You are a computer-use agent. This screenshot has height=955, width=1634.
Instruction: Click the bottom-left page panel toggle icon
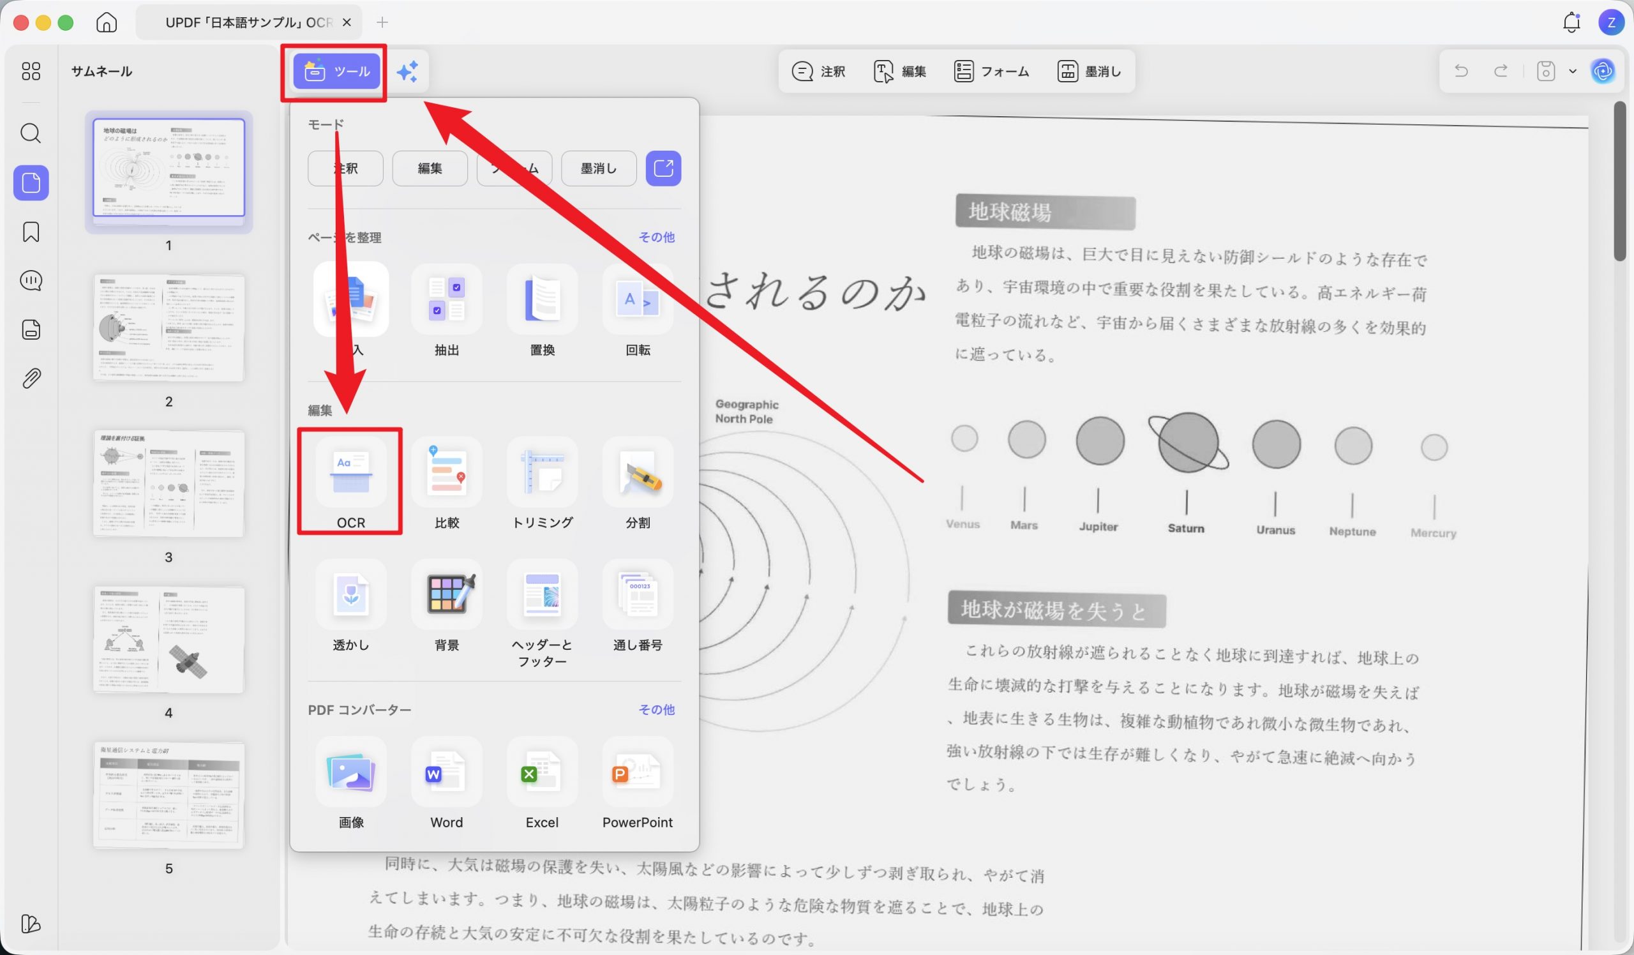click(x=31, y=923)
